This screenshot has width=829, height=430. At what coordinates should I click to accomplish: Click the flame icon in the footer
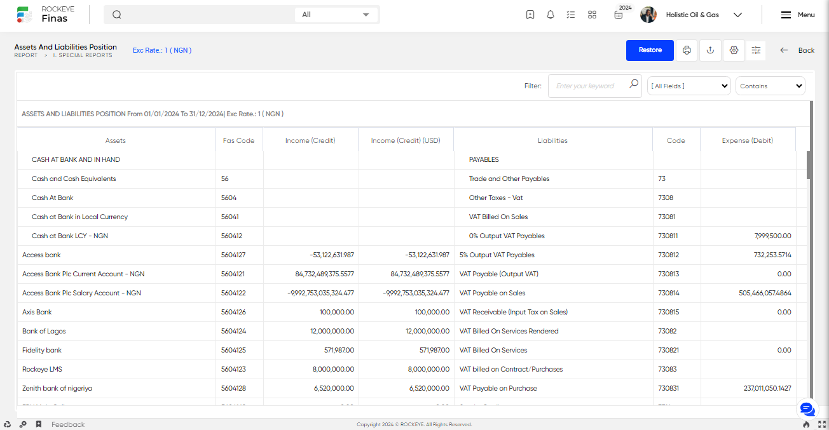(x=806, y=424)
